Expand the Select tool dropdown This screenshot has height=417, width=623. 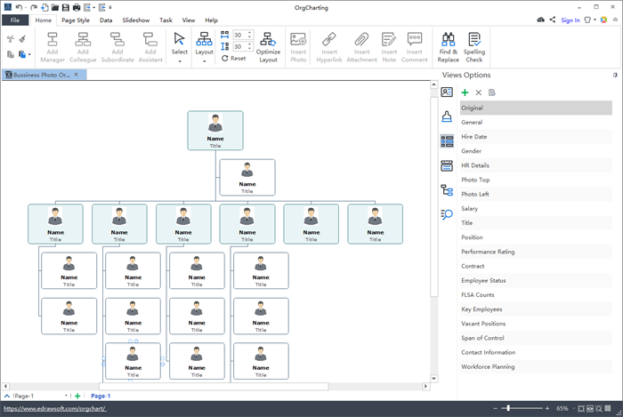click(x=180, y=60)
